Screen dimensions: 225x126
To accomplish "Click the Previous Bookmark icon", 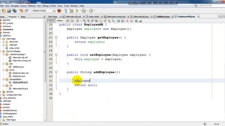I will 105,21.
